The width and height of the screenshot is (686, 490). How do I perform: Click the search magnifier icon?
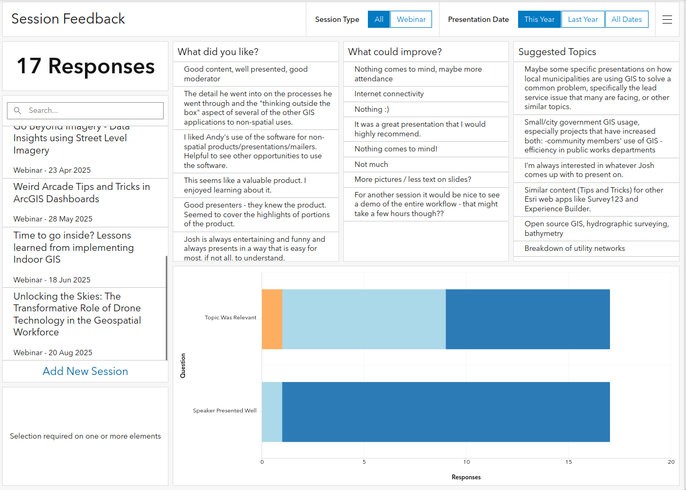point(18,111)
